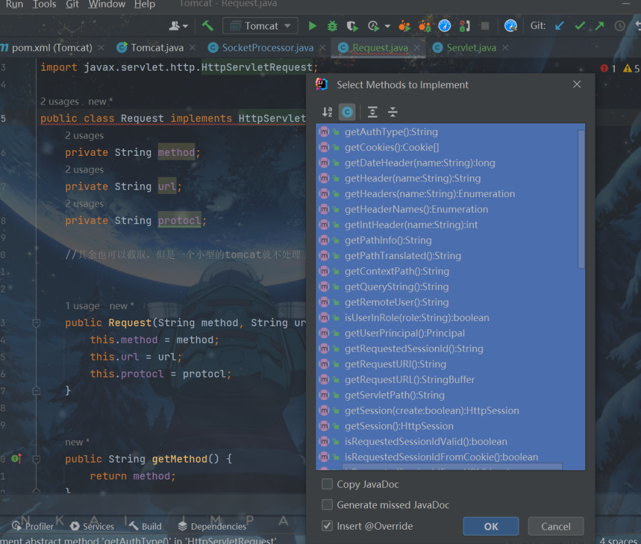Click Git Update Project blue arrow
641x544 pixels.
pos(560,26)
